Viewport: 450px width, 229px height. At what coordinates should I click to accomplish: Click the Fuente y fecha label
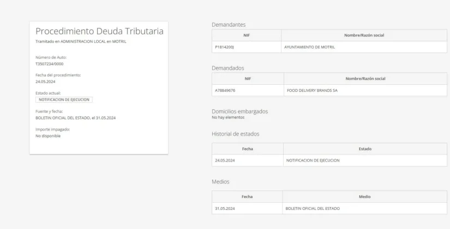pos(49,112)
